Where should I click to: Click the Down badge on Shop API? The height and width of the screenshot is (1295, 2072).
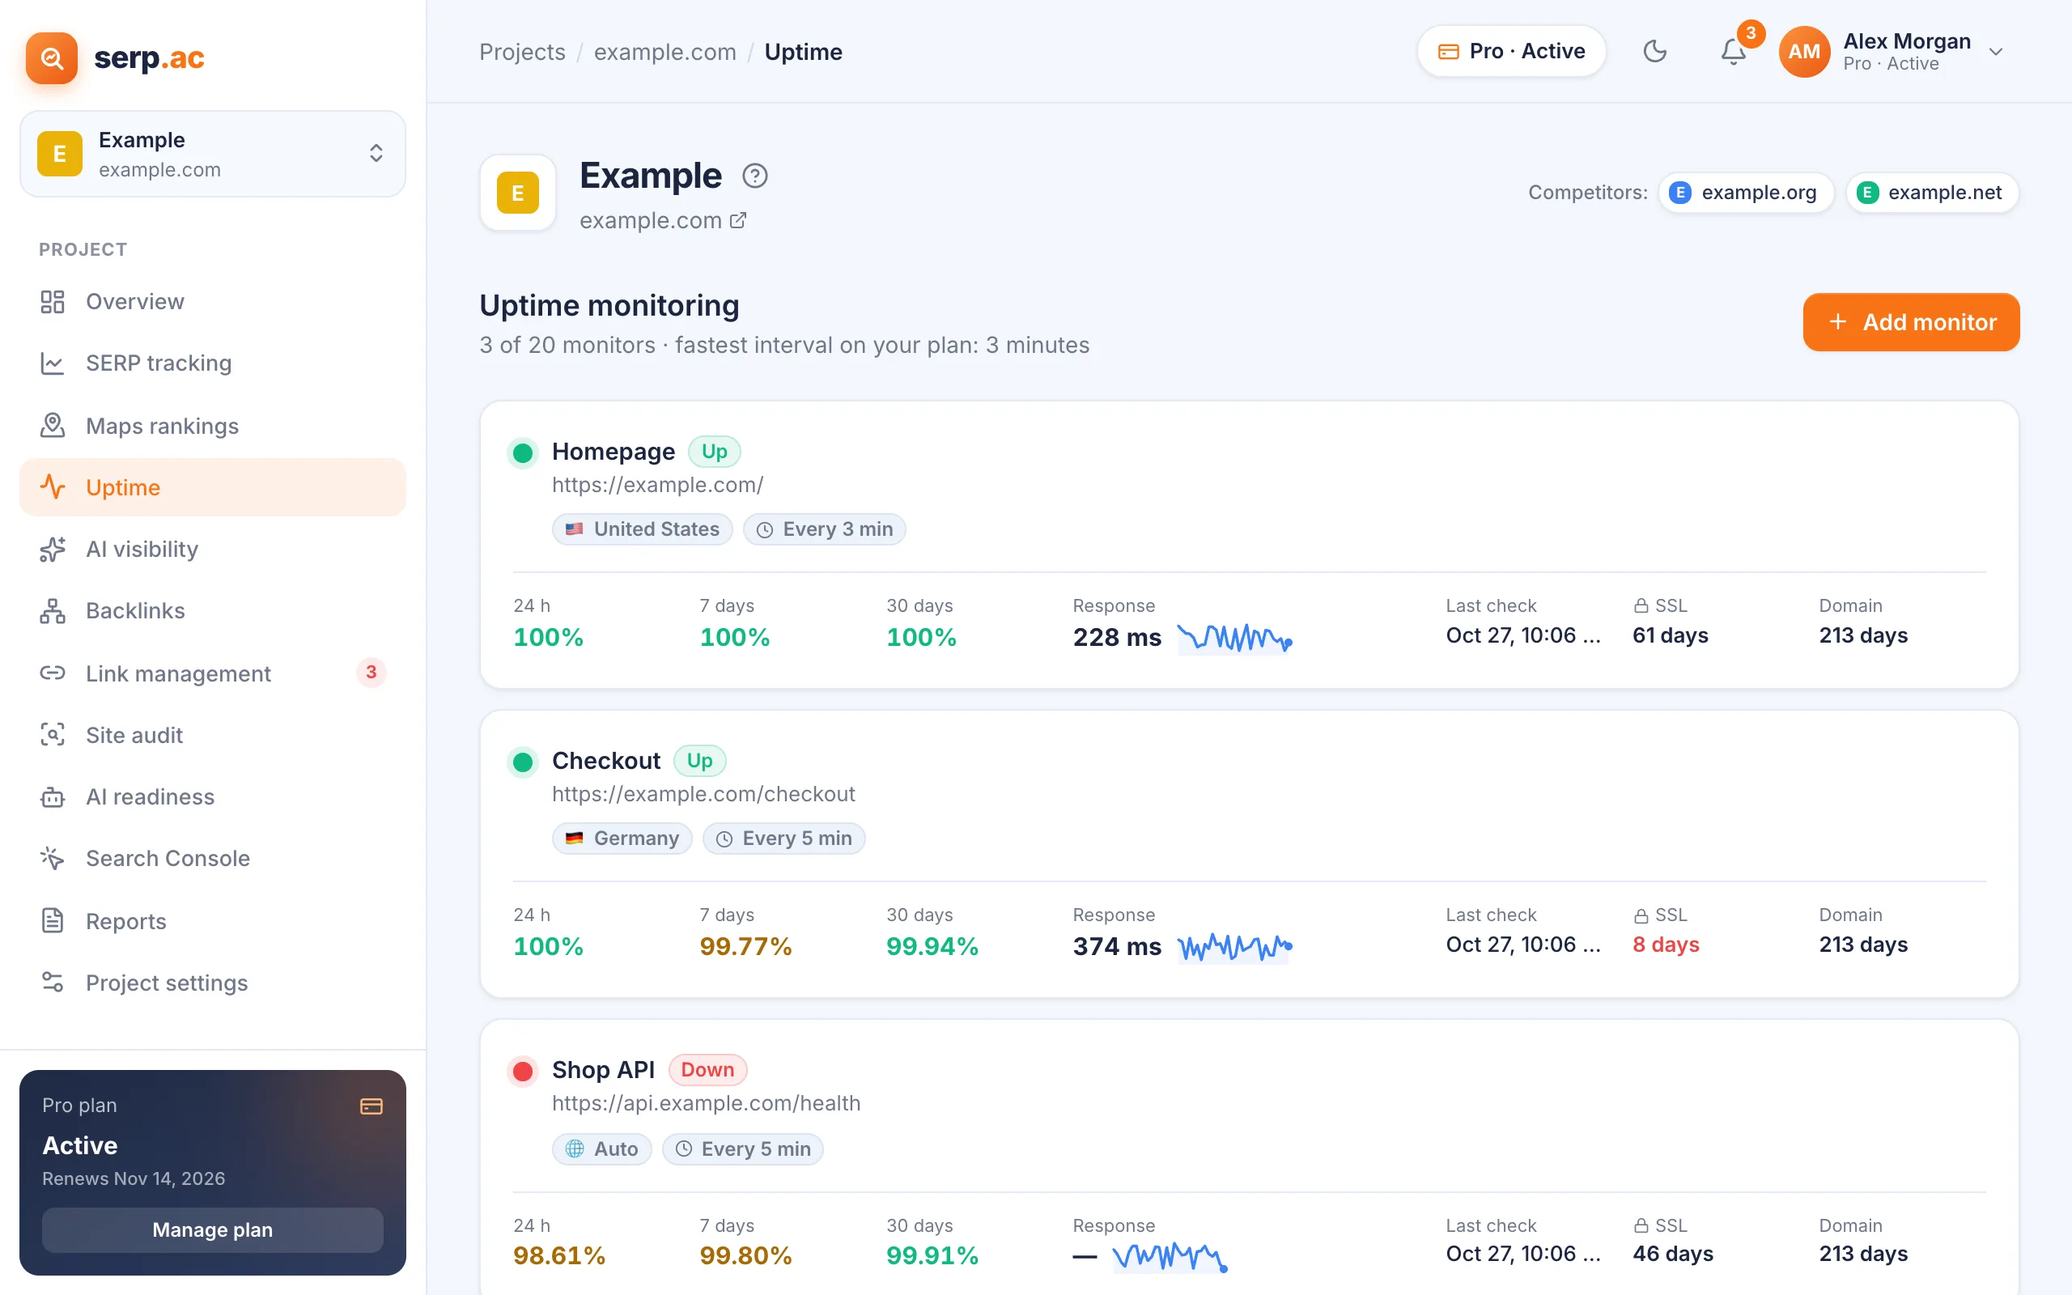(707, 1070)
